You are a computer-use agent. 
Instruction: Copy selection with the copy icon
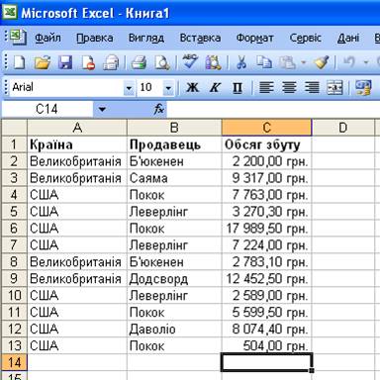point(264,62)
